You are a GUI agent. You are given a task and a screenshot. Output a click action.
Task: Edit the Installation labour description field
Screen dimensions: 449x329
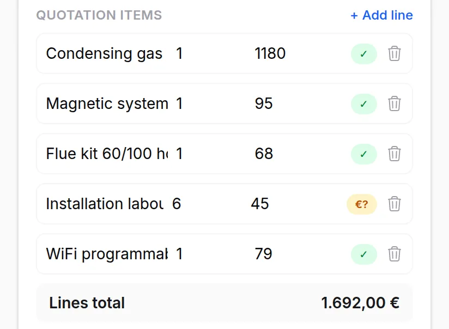point(105,204)
